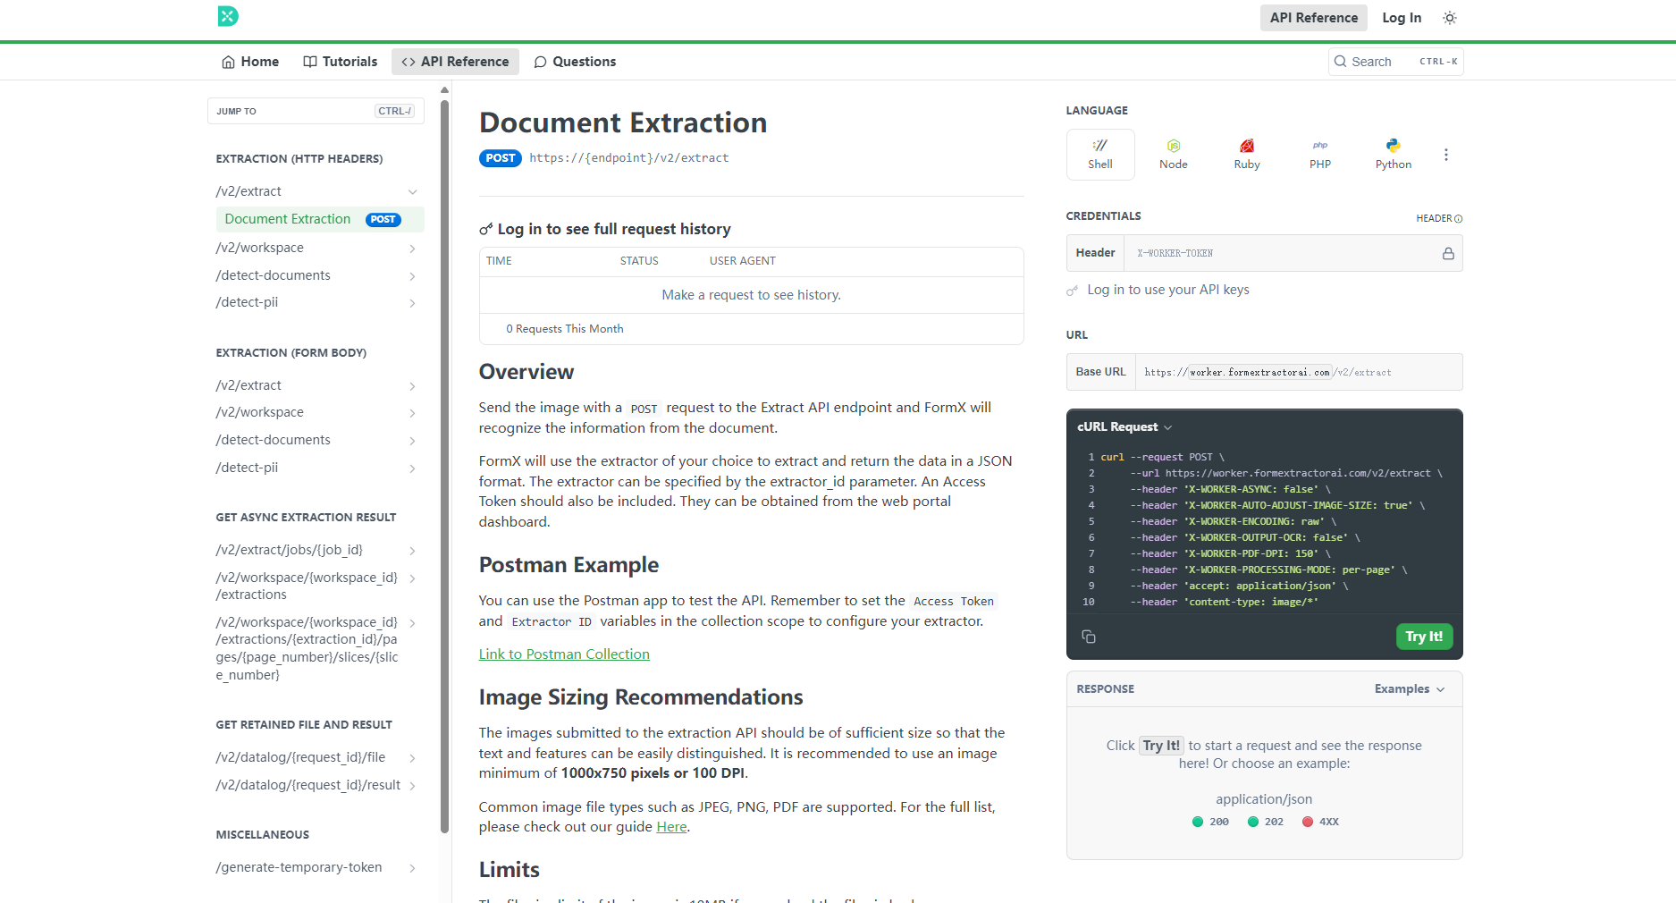Click the top API Reference button
This screenshot has height=903, width=1676.
tap(1314, 18)
